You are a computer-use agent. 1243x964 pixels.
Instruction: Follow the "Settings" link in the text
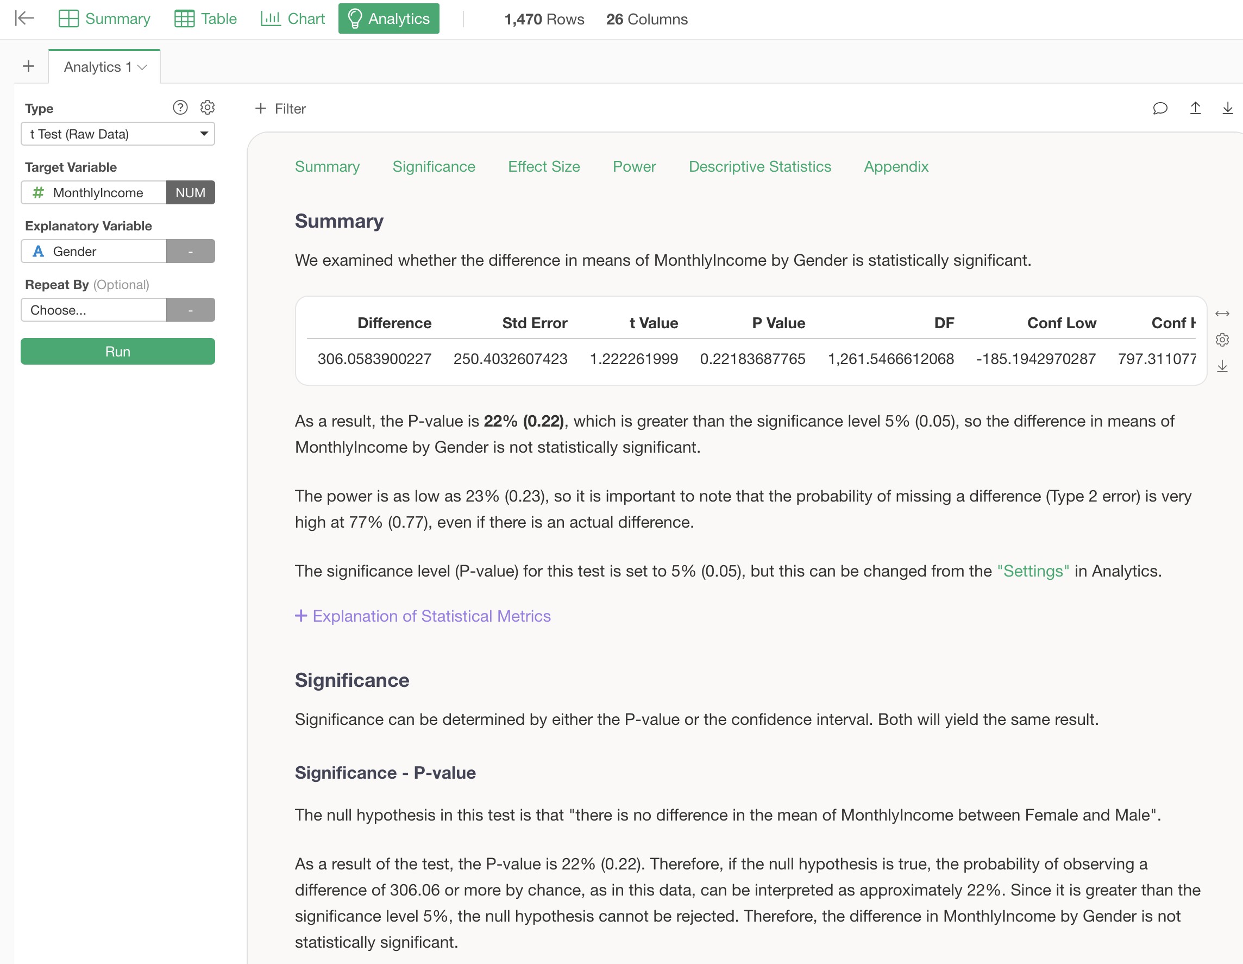(x=1032, y=571)
